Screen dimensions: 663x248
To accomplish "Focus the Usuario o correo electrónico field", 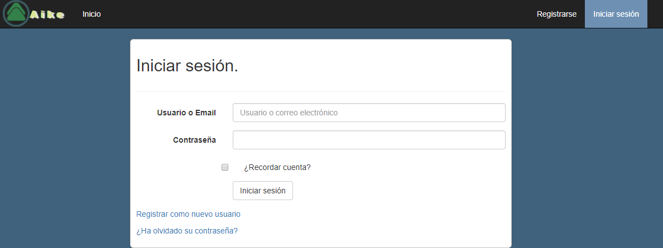I will [368, 113].
